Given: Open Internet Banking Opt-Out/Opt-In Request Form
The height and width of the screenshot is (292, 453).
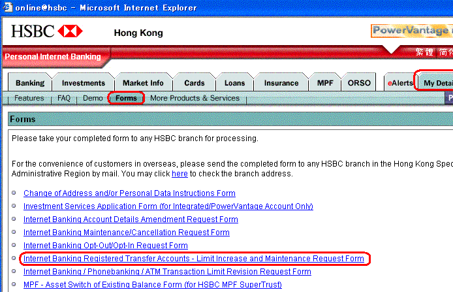Looking at the screenshot, I should (106, 246).
